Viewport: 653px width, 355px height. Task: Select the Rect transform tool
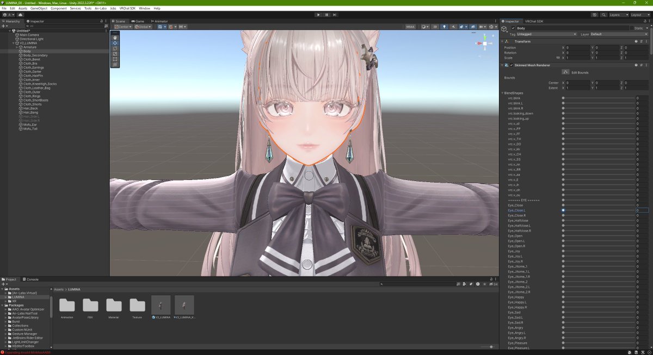[115, 59]
